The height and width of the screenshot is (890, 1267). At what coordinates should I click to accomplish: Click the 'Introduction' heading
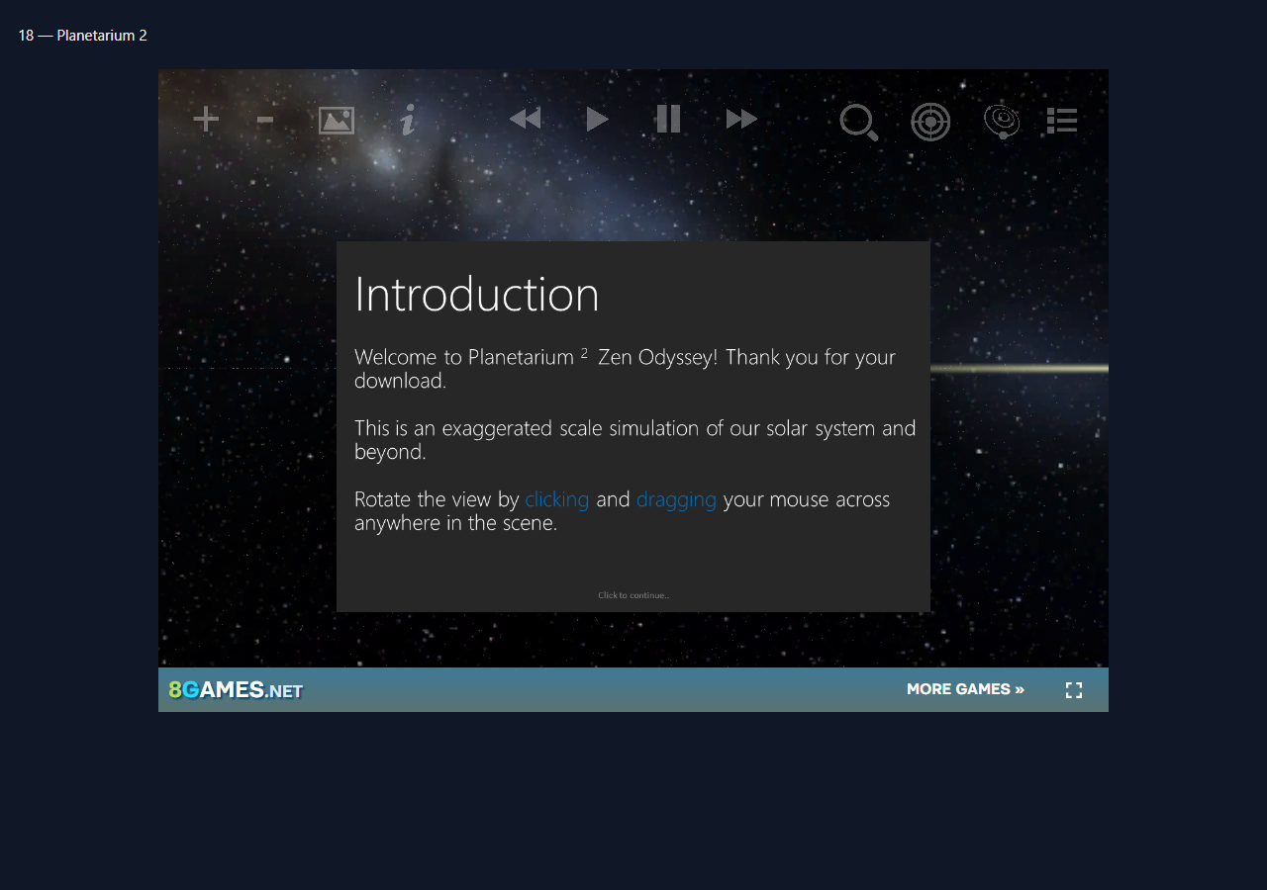(x=477, y=294)
